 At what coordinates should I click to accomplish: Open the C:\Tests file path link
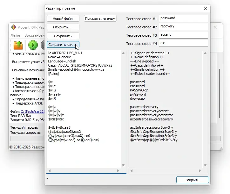(x=32, y=111)
